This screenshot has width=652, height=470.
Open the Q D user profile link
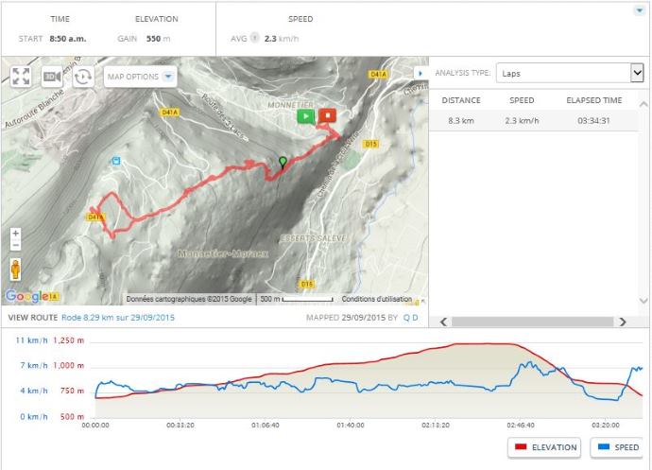[410, 318]
